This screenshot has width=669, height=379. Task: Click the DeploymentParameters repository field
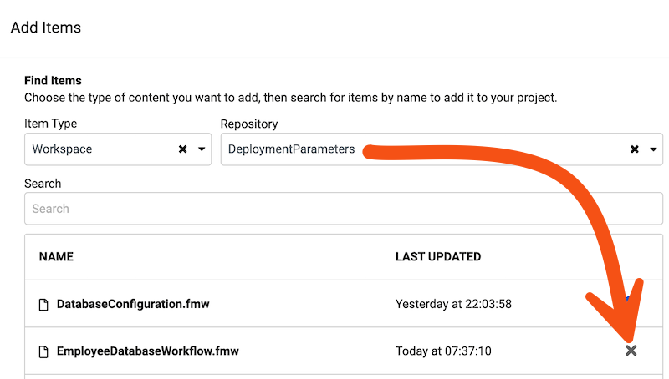pos(442,149)
